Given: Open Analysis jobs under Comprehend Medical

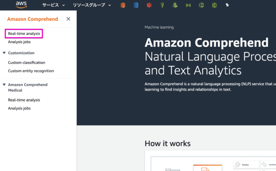Looking at the screenshot, I should click(19, 108).
